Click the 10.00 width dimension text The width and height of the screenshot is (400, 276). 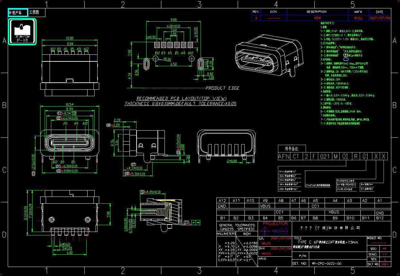69,38
